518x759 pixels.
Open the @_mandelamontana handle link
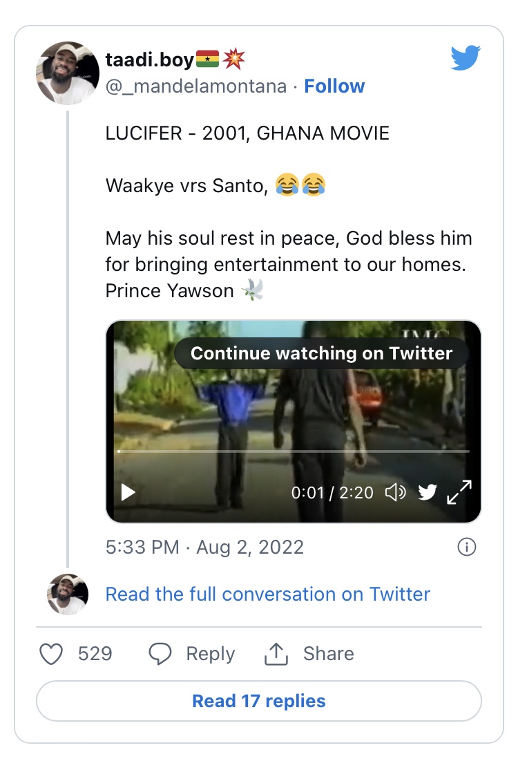click(196, 86)
